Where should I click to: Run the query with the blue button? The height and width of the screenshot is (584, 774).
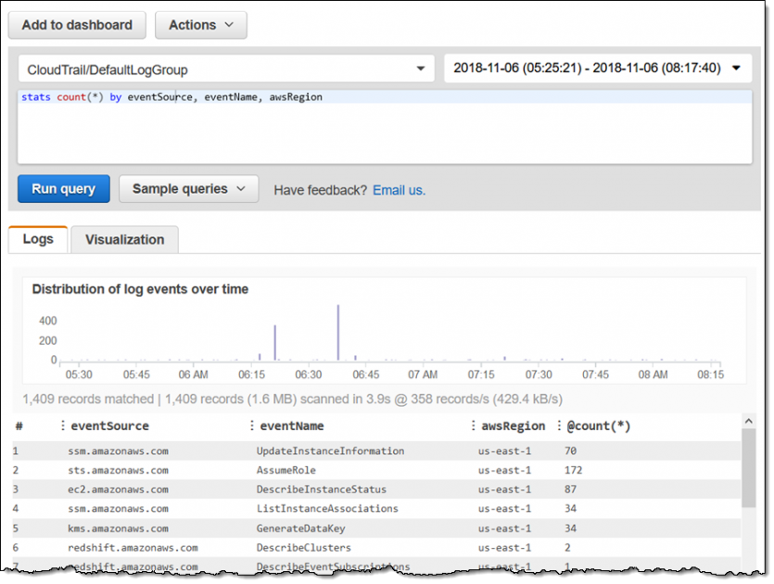click(x=64, y=189)
